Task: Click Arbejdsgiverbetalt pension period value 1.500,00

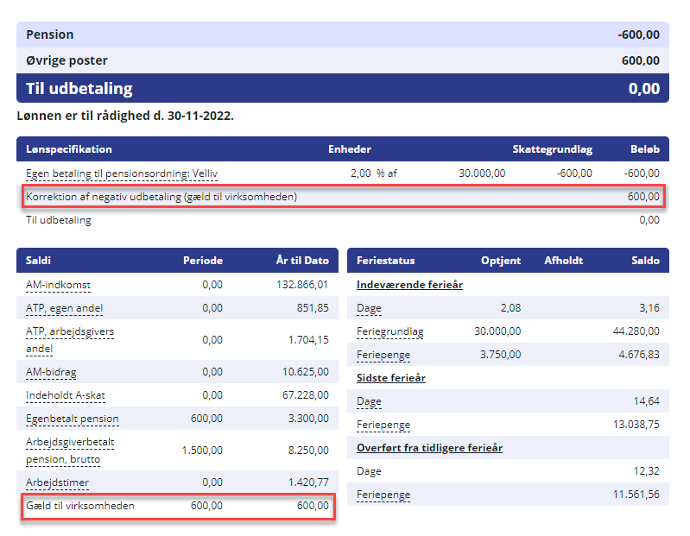Action: (x=202, y=451)
